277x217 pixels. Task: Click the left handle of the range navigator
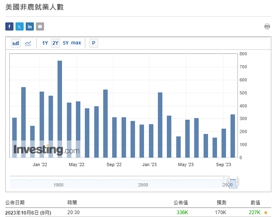point(228,182)
